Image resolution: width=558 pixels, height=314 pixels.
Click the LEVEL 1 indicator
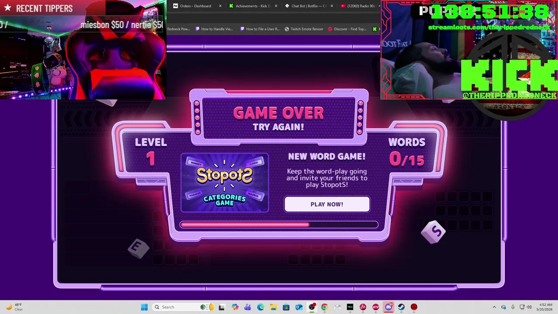151,152
